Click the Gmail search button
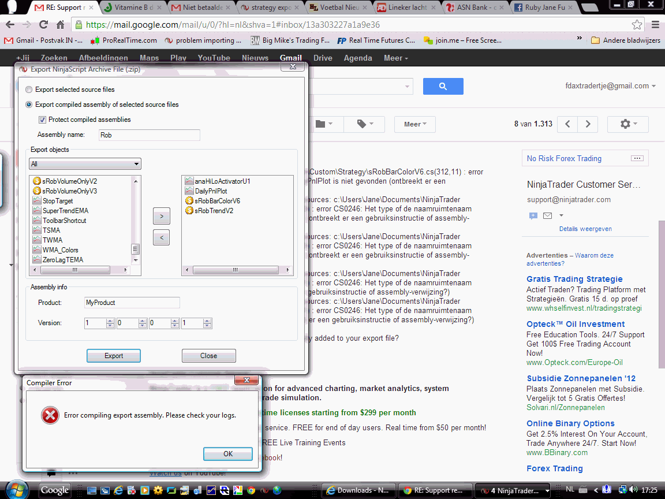The image size is (665, 499). pyautogui.click(x=443, y=86)
